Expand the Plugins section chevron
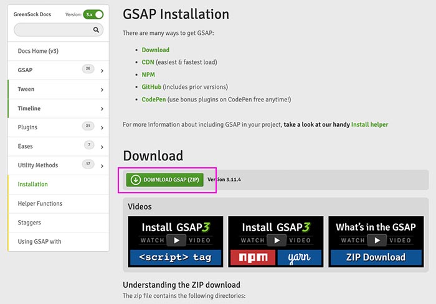 (x=102, y=128)
